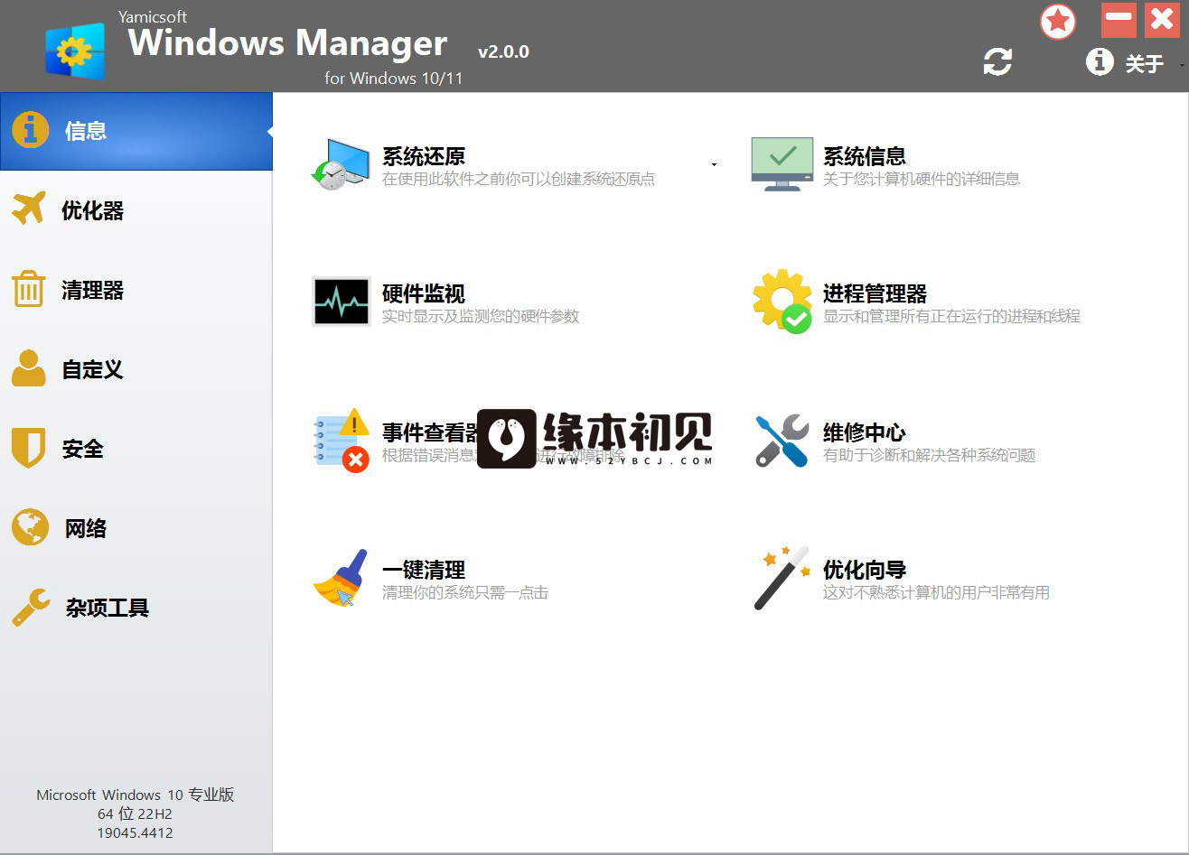Minimize the Windows Manager window
This screenshot has height=855, width=1189.
tap(1119, 20)
